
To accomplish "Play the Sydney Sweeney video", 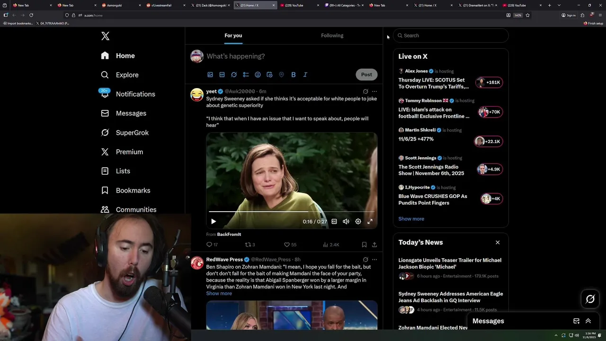I will [214, 221].
